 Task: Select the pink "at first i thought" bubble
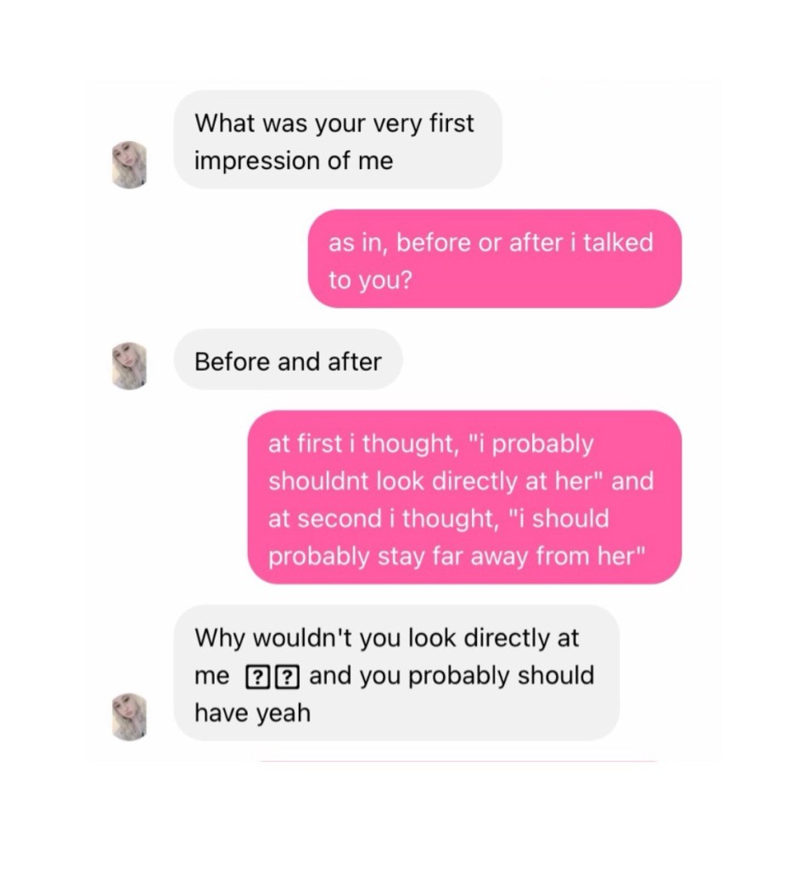[x=464, y=498]
